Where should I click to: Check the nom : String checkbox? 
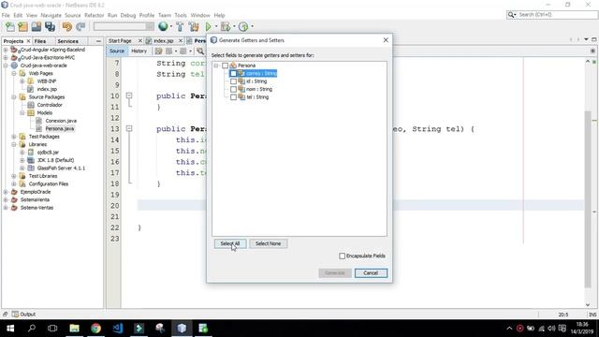[233, 90]
